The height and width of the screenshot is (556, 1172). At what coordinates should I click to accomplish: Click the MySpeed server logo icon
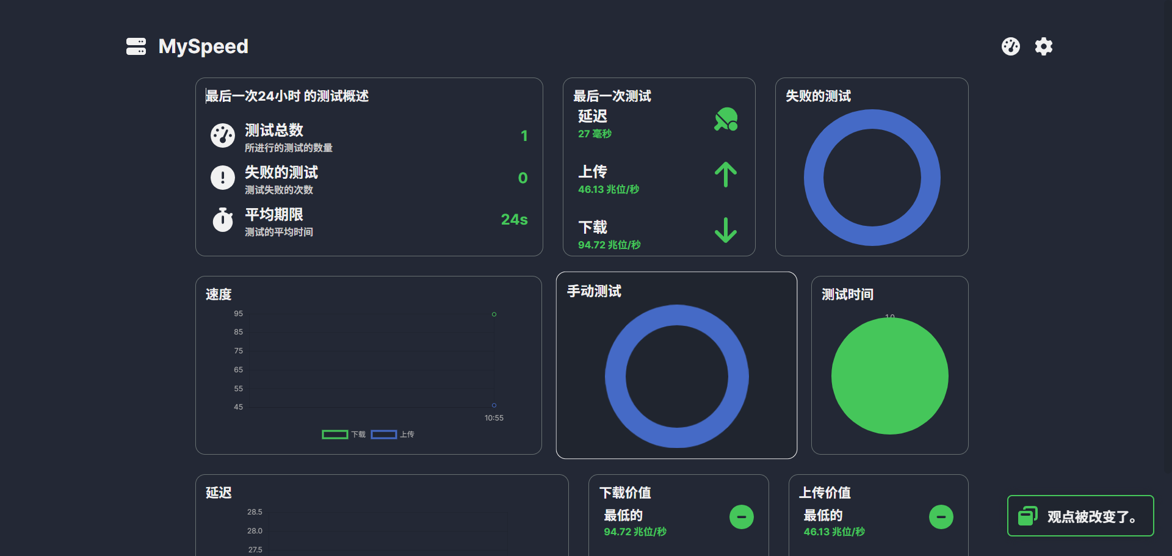click(136, 46)
